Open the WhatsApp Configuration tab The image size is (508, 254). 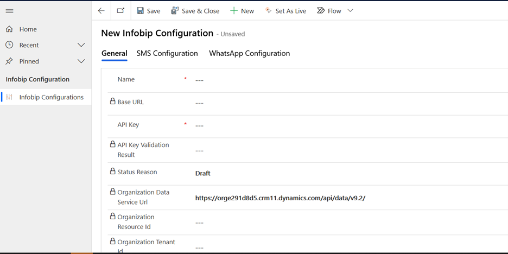point(249,53)
